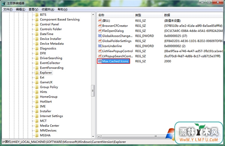This screenshot has height=146, width=225.
Task: Click the value list scroll left arrow
Action: point(99,136)
